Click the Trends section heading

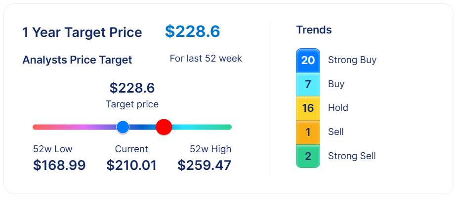314,30
